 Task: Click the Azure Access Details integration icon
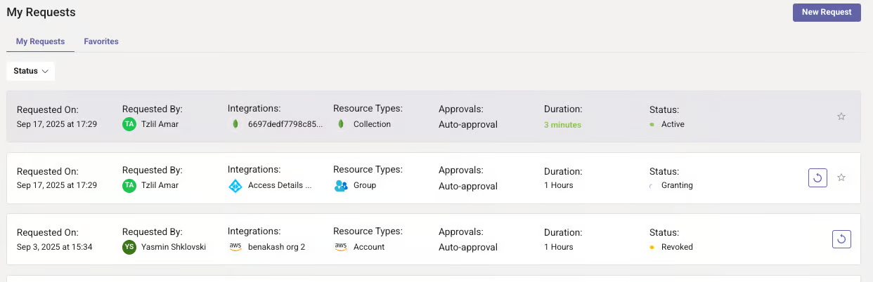point(235,186)
